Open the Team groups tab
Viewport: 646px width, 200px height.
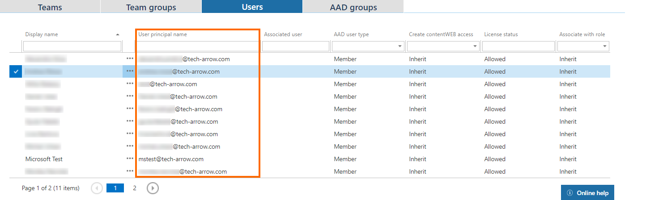coord(151,7)
